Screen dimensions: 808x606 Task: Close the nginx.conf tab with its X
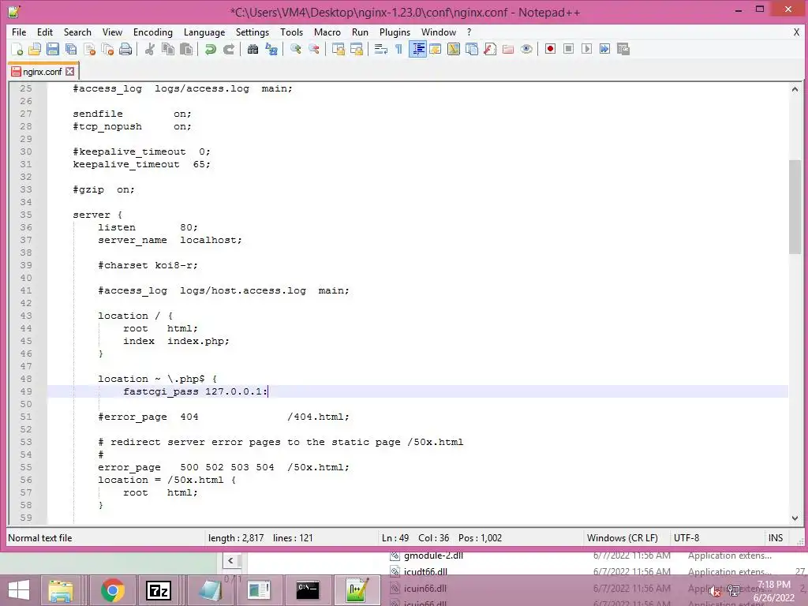[70, 72]
